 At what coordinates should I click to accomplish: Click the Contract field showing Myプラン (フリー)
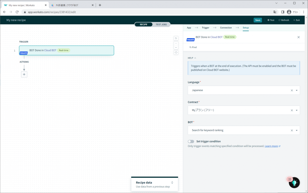[244, 110]
